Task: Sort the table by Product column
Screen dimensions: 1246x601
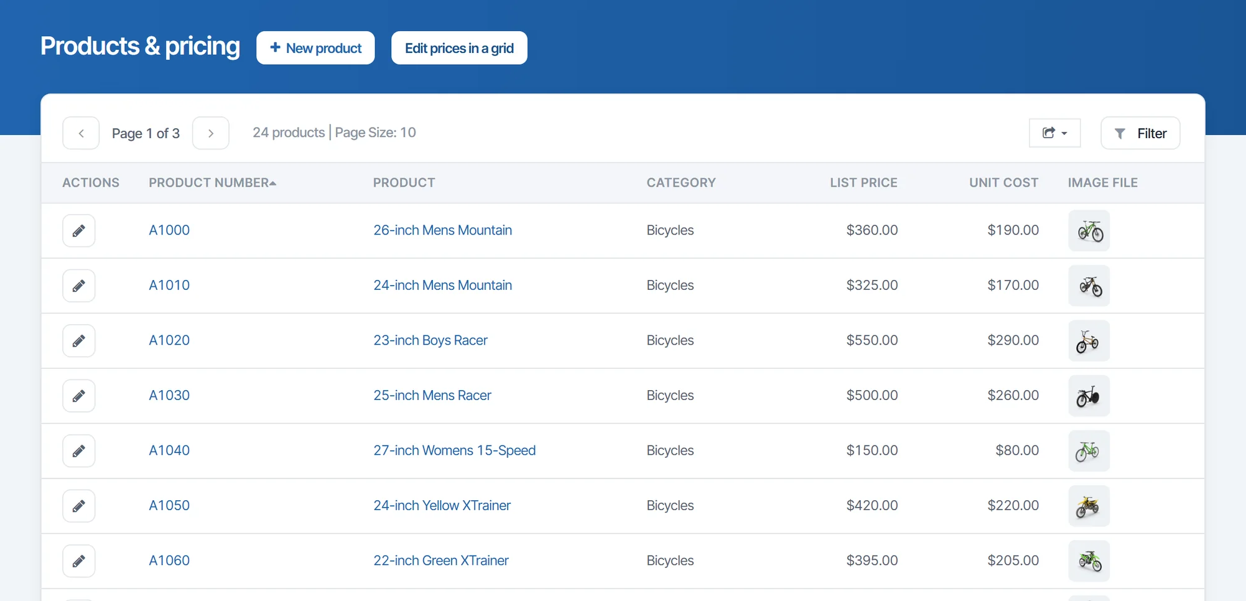Action: 404,183
